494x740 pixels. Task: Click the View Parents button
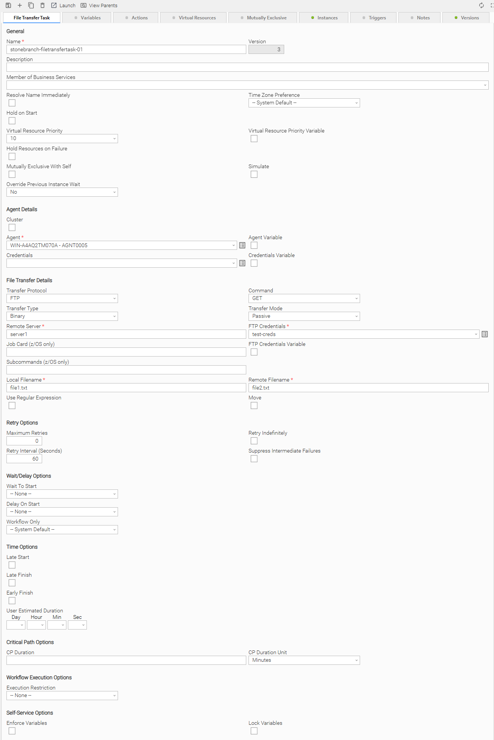[99, 5]
